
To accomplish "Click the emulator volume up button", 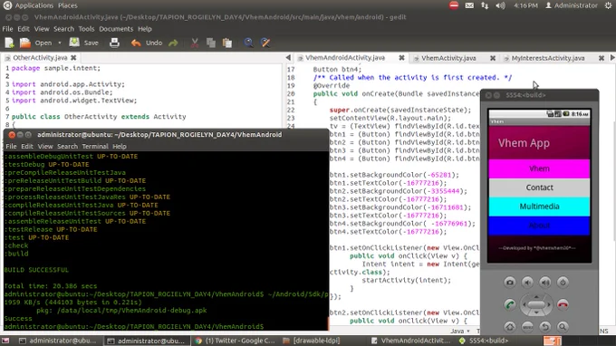I will point(545,282).
